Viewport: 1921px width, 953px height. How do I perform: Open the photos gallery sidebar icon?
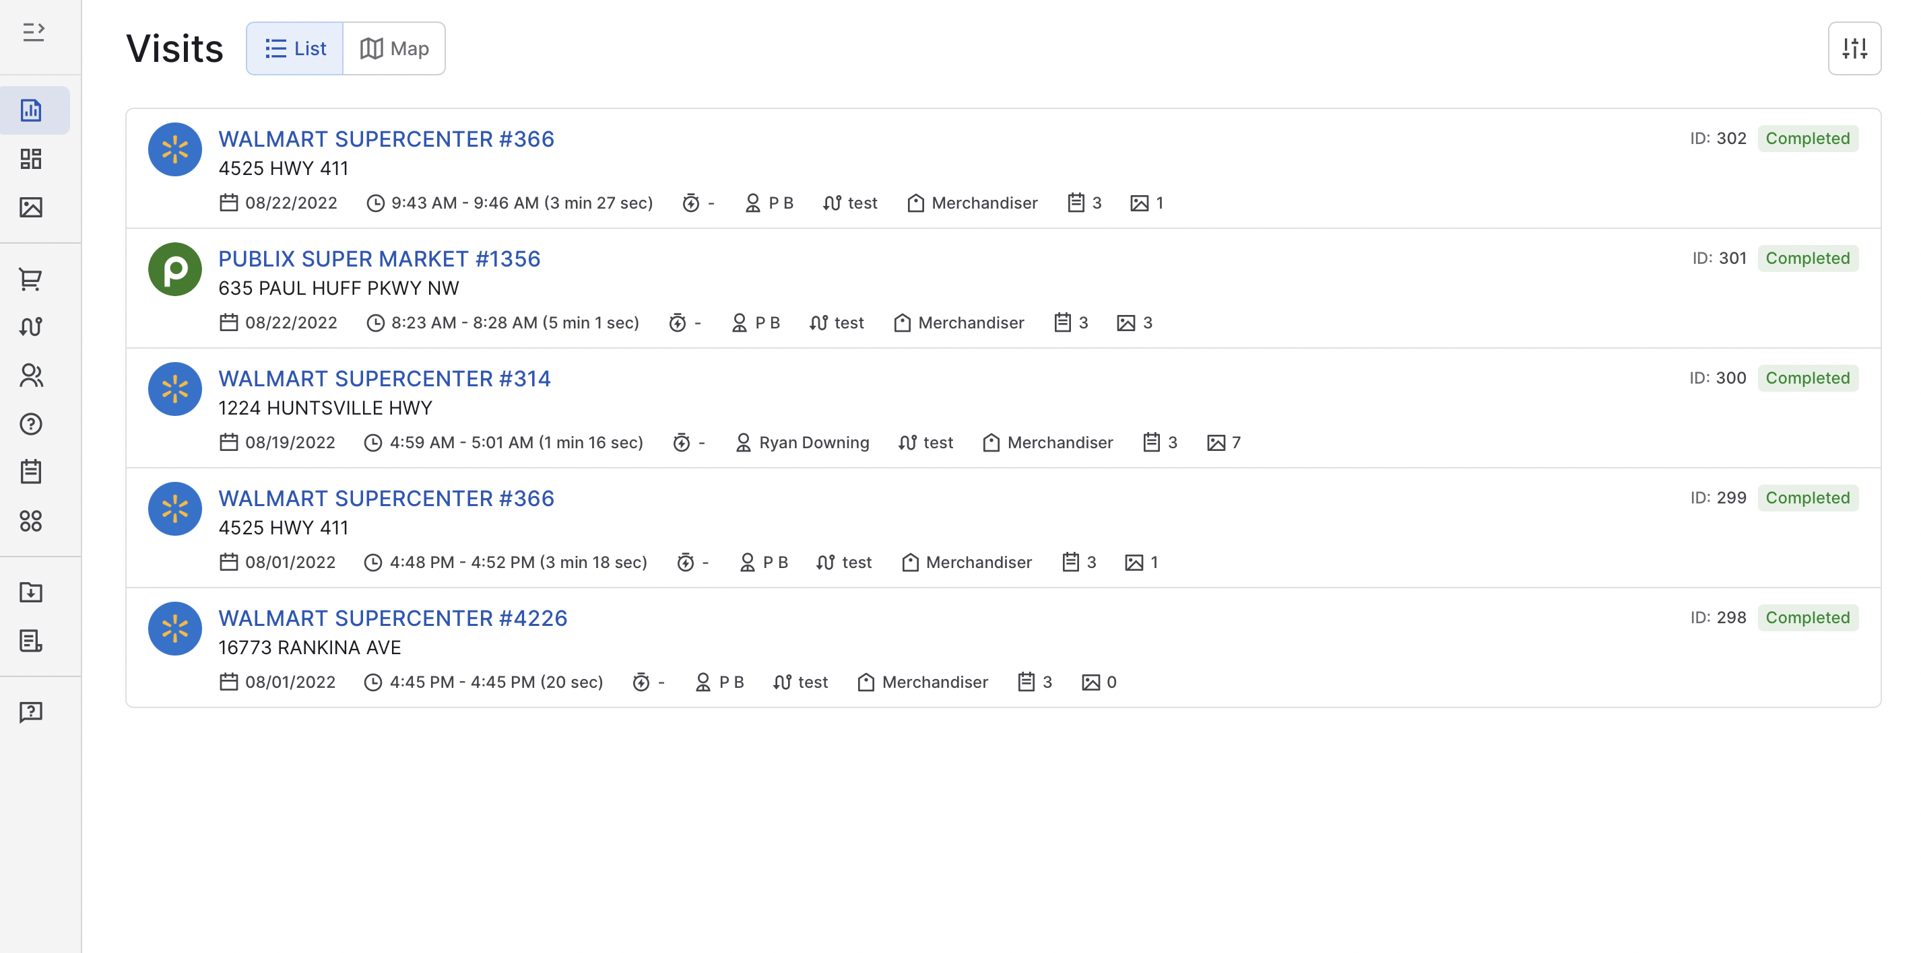tap(31, 207)
